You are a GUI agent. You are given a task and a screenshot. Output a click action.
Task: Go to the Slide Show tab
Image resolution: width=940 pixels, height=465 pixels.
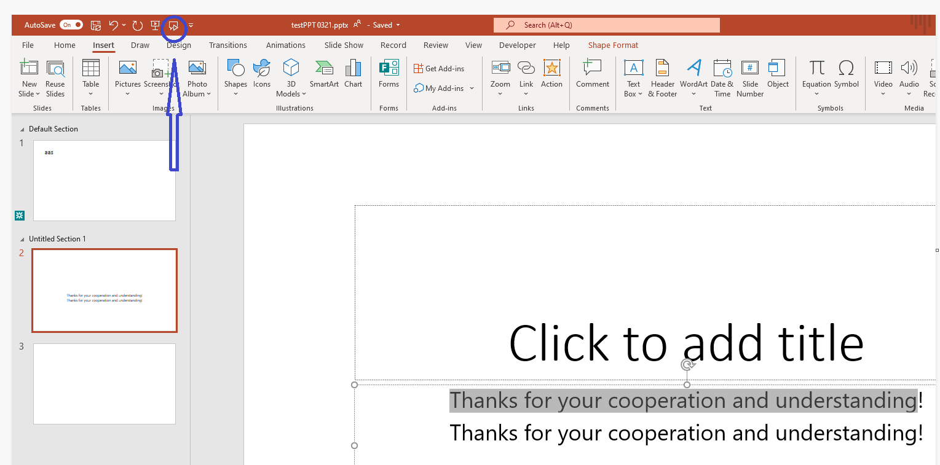point(344,45)
